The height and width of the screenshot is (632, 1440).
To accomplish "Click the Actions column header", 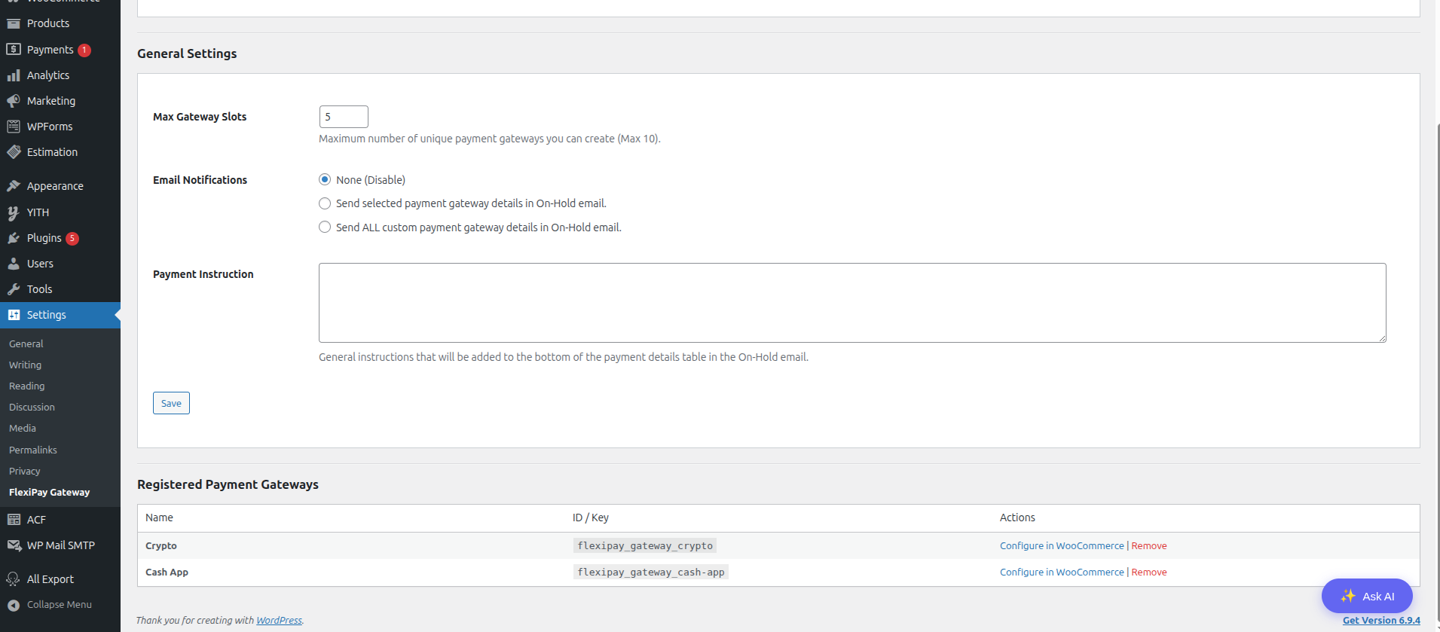I will point(1017,518).
